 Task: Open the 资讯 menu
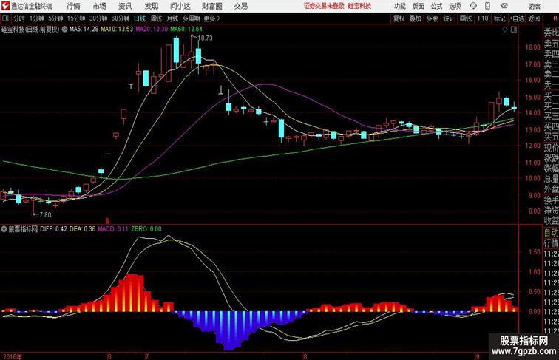click(125, 6)
